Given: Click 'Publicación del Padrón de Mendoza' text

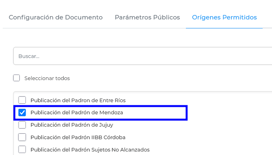Looking at the screenshot, I should coord(77,112).
